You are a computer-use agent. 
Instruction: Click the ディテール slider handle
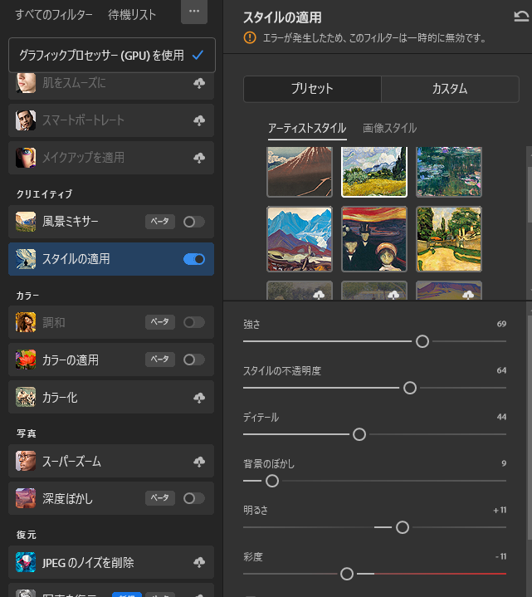(359, 434)
